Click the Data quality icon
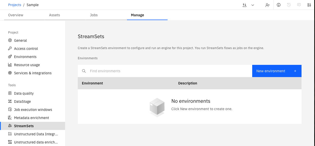The width and height of the screenshot is (315, 146). (10, 93)
